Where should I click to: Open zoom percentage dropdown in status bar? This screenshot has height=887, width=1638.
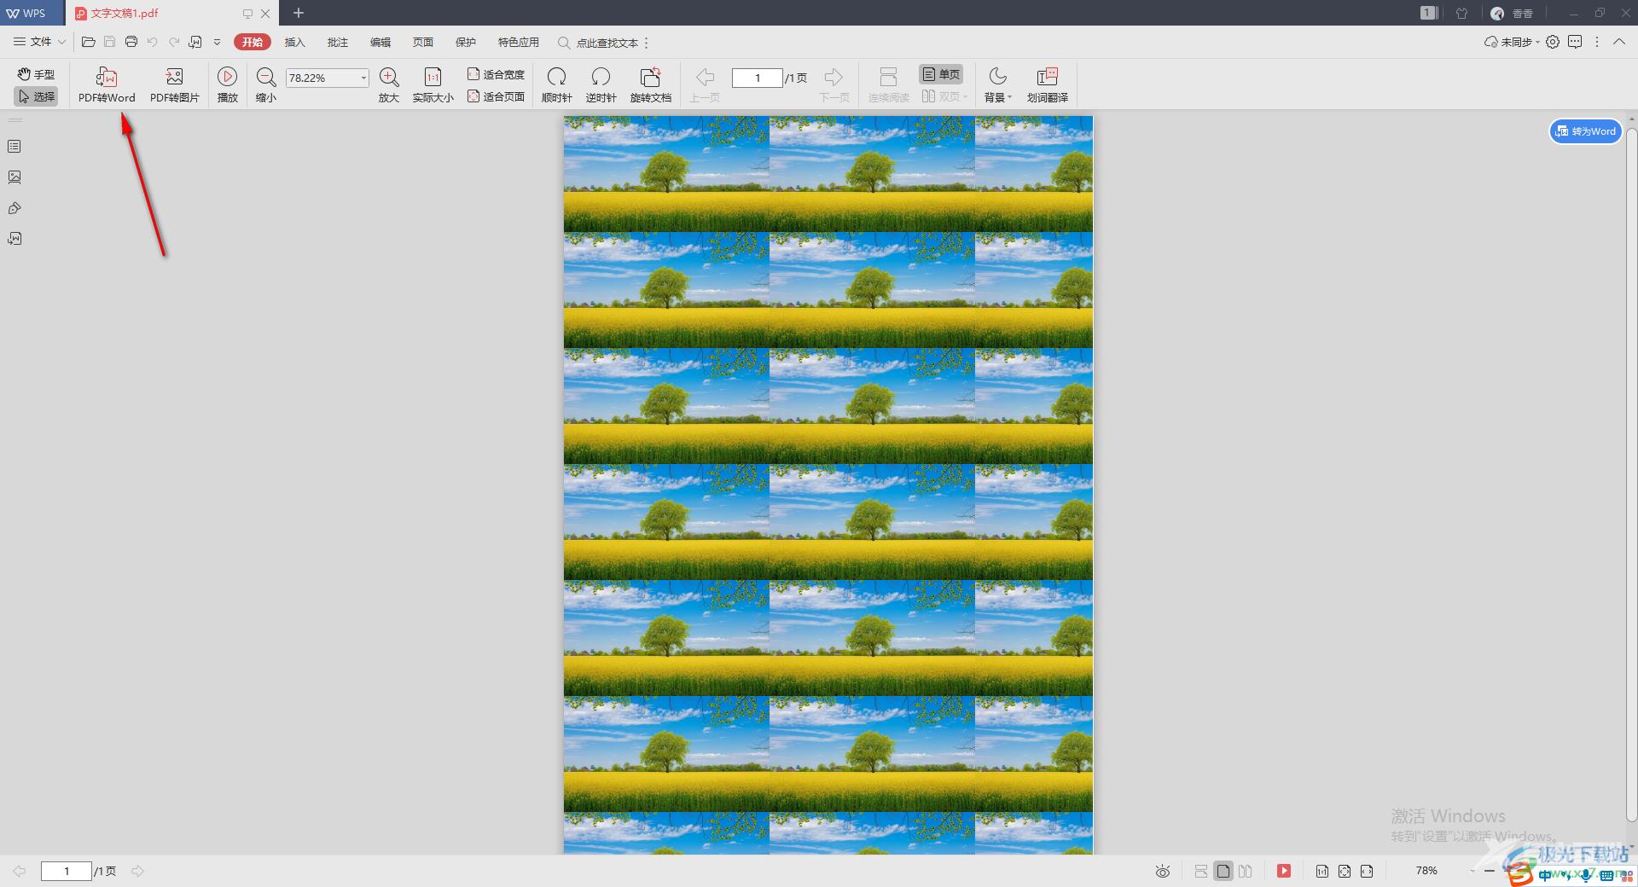pos(1474,871)
